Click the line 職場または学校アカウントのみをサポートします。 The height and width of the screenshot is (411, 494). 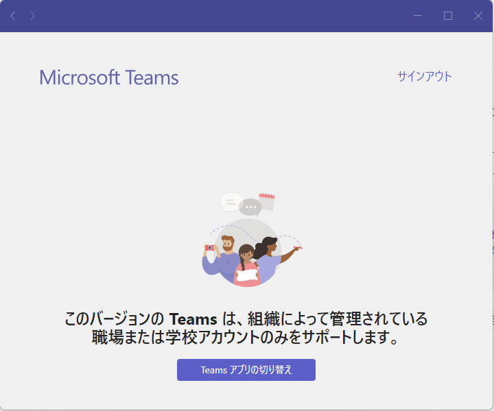click(x=246, y=337)
